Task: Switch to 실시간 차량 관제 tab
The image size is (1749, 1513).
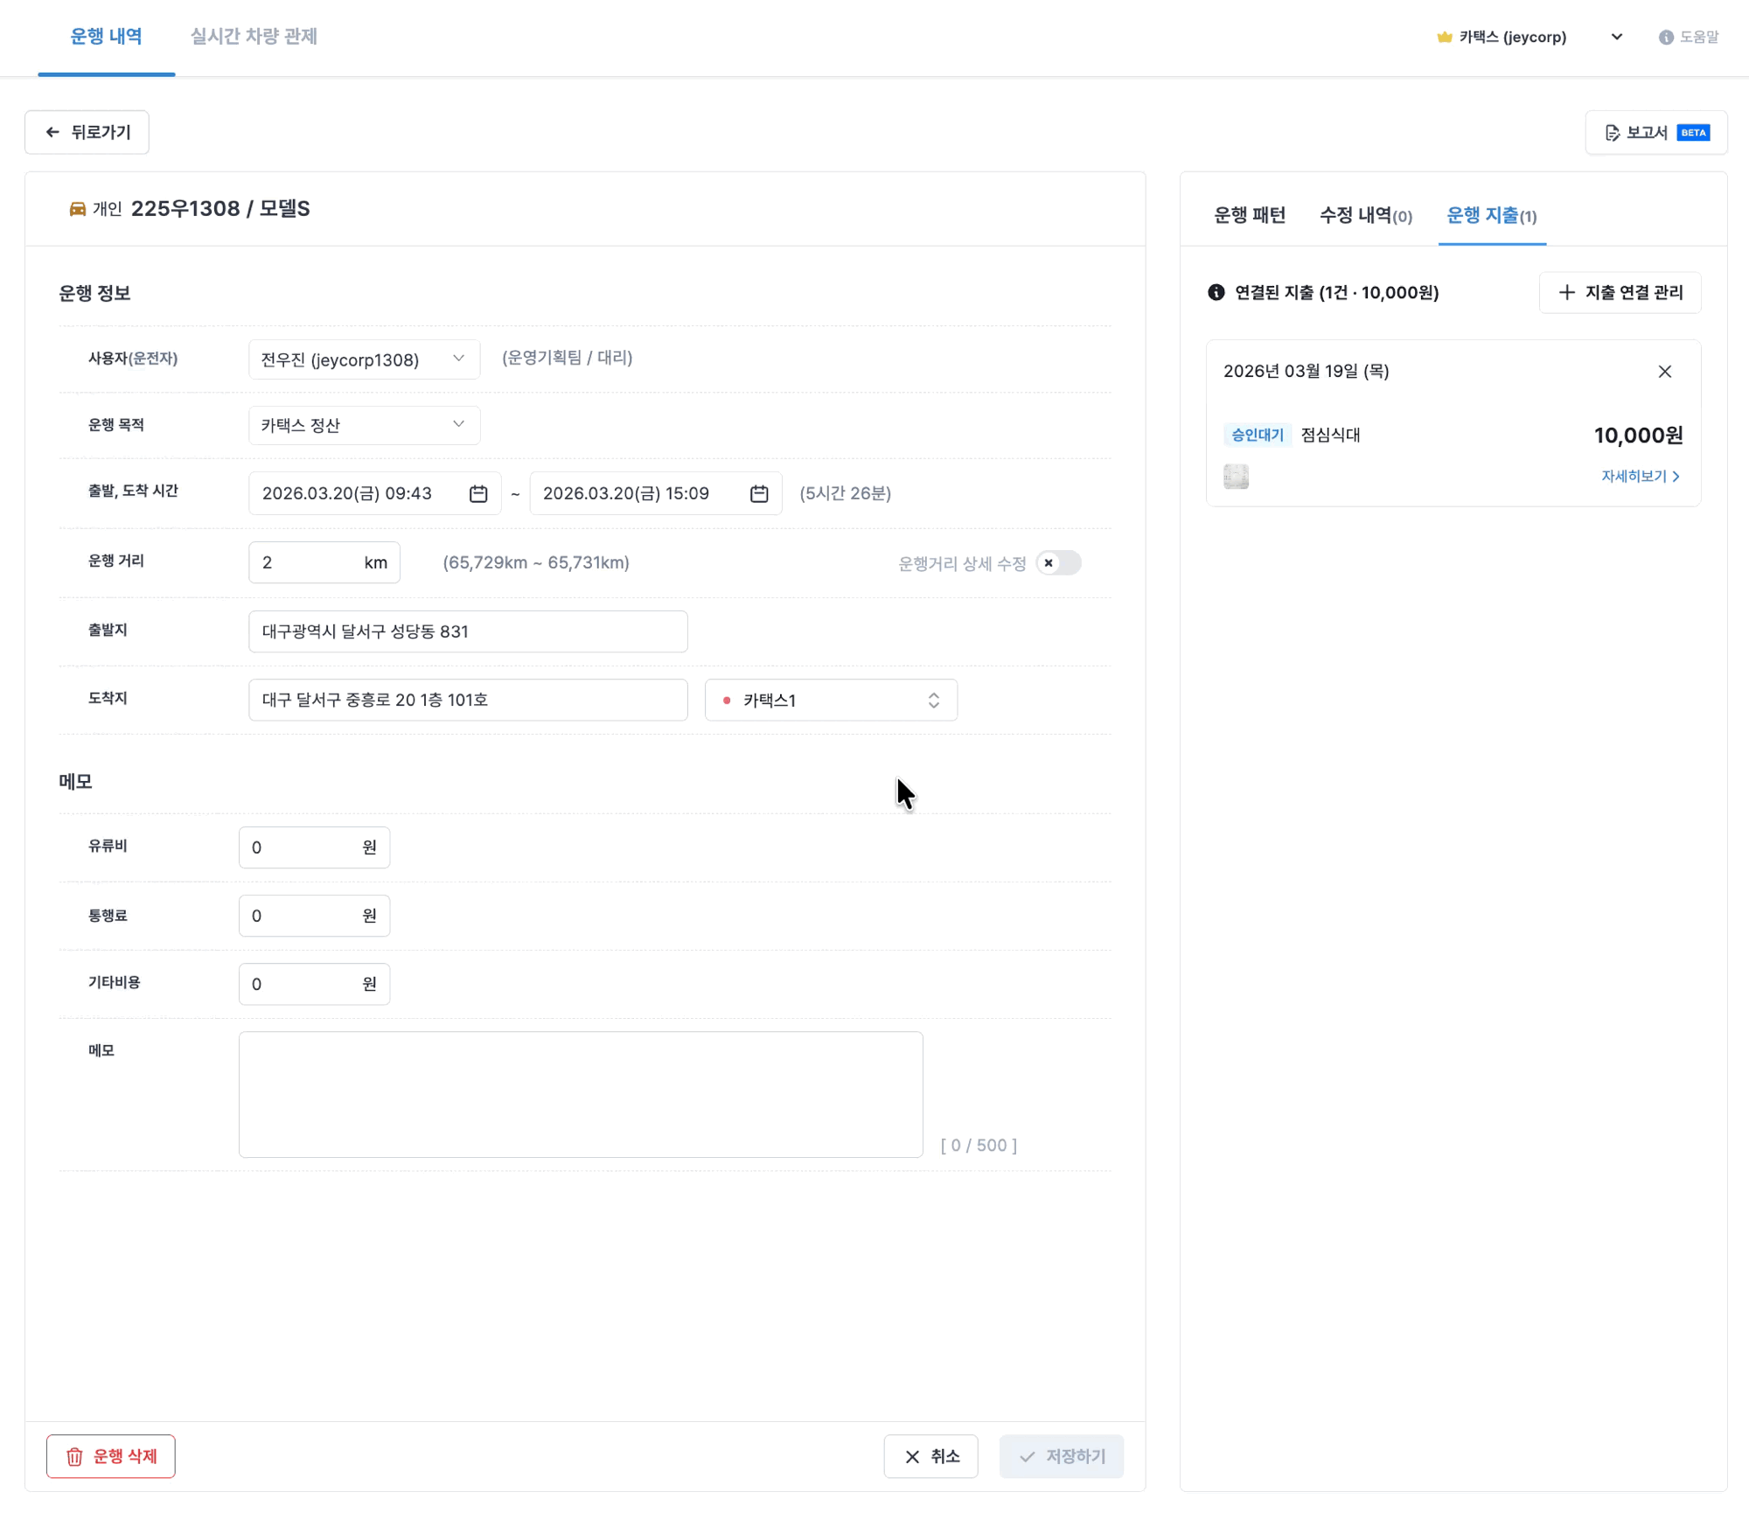Action: point(254,37)
